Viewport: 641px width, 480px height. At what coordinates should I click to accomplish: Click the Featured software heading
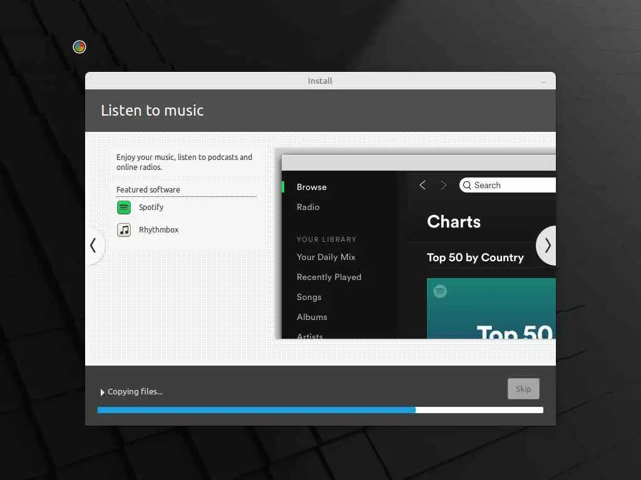(148, 189)
